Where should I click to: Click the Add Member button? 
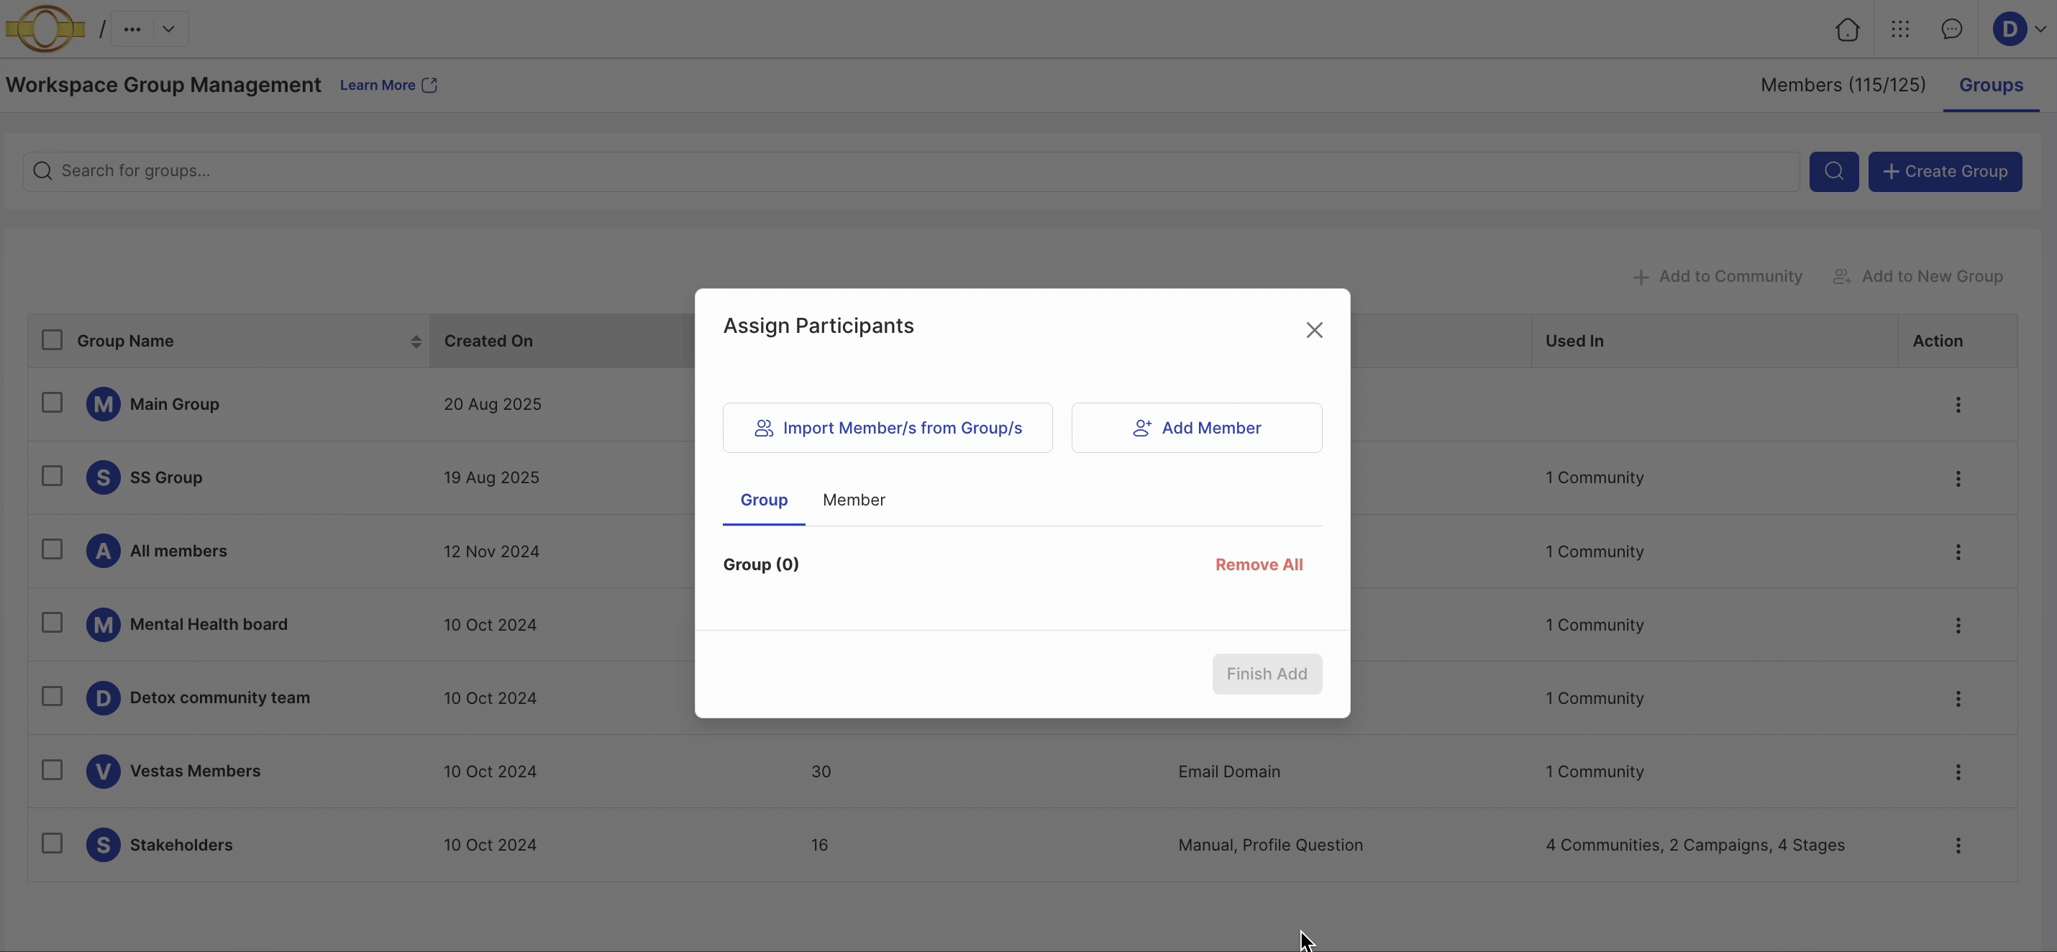tap(1196, 428)
